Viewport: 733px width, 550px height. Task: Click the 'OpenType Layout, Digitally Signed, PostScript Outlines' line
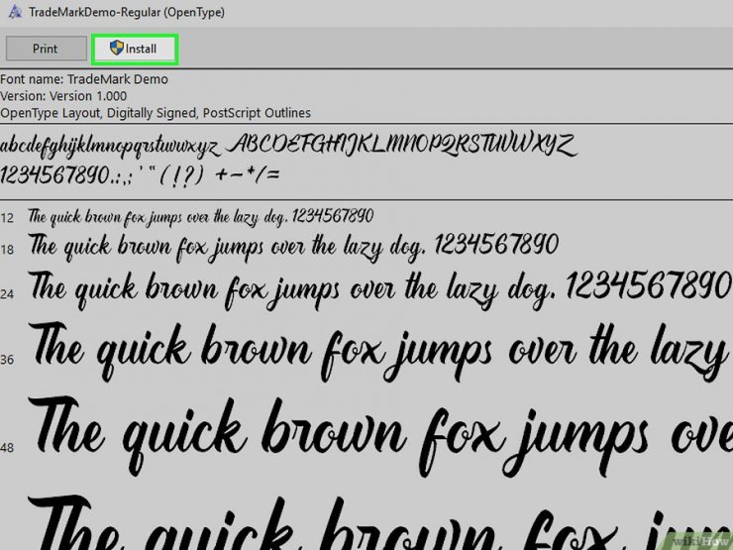156,113
